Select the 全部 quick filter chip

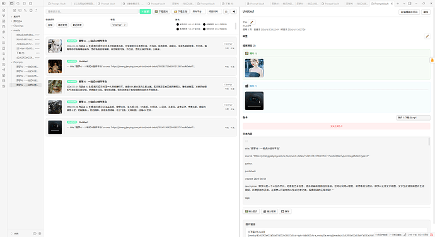pyautogui.click(x=50, y=25)
